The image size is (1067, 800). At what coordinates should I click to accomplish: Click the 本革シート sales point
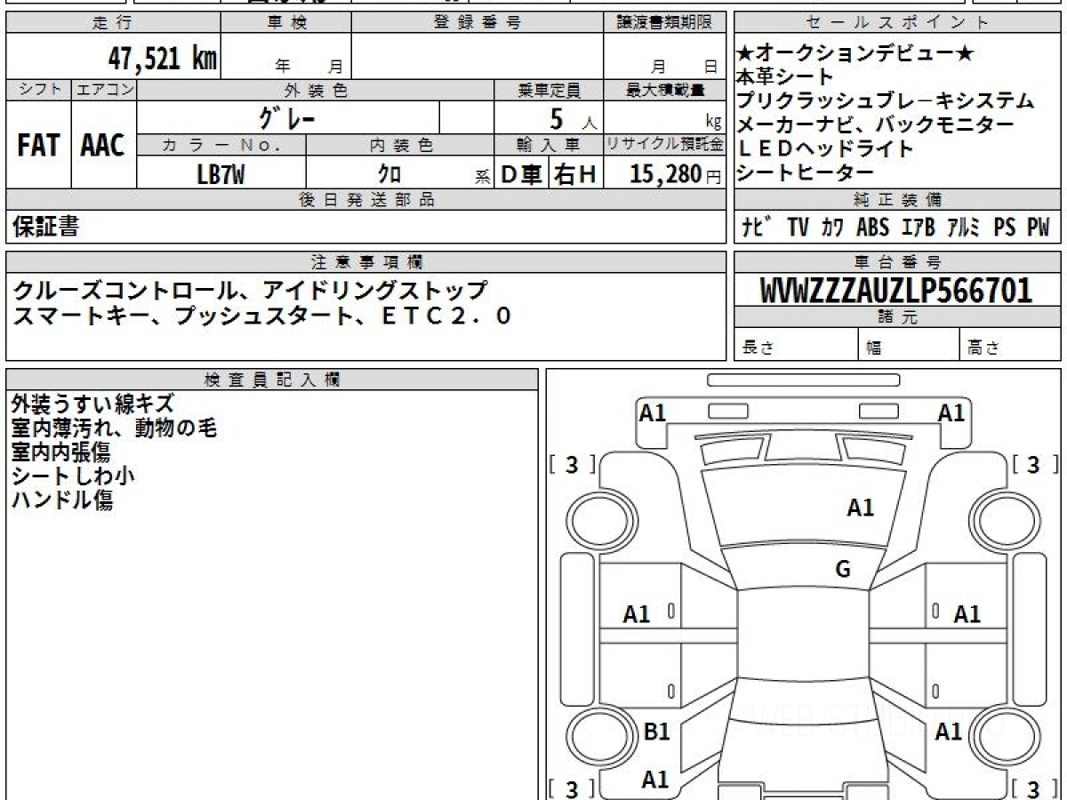click(x=786, y=77)
